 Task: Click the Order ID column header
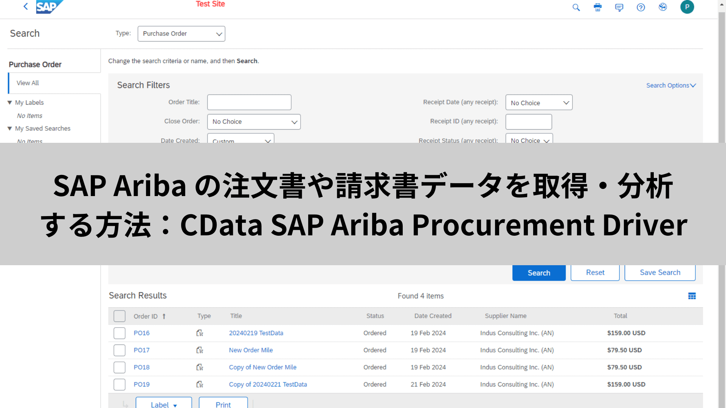click(x=146, y=316)
